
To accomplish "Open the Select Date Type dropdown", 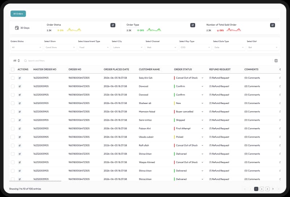I will pos(229,47).
